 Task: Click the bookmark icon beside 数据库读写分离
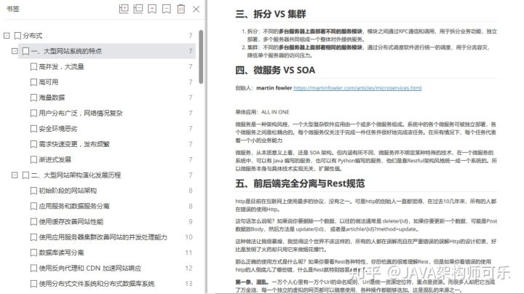(33, 253)
